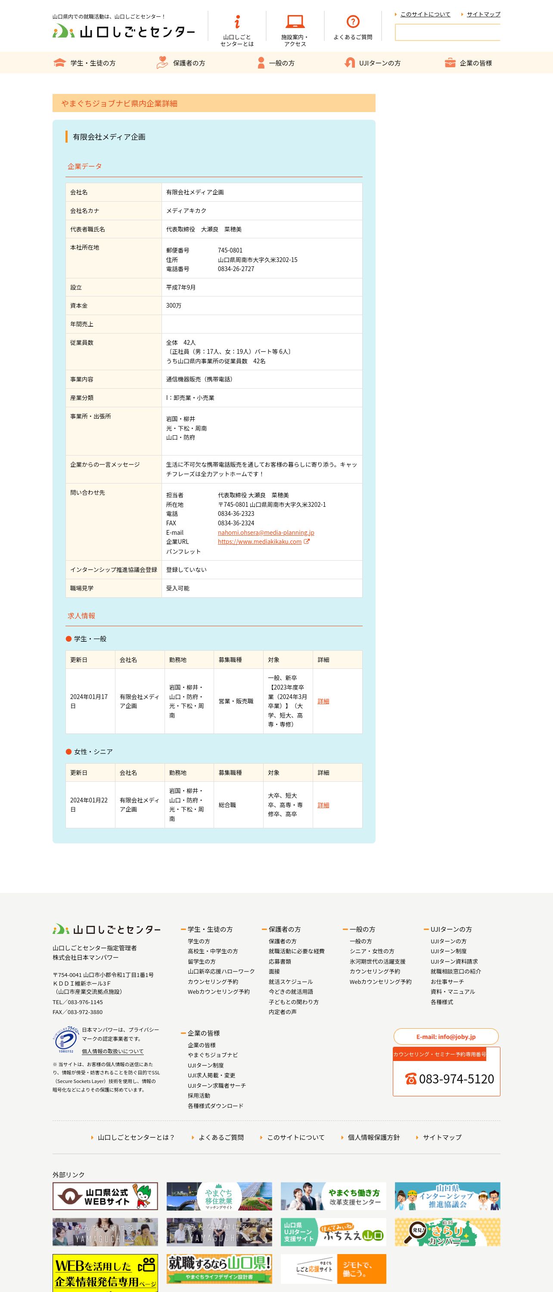553x1292 pixels.
Task: Open footer link UJIターン資料請求
Action: (x=454, y=961)
